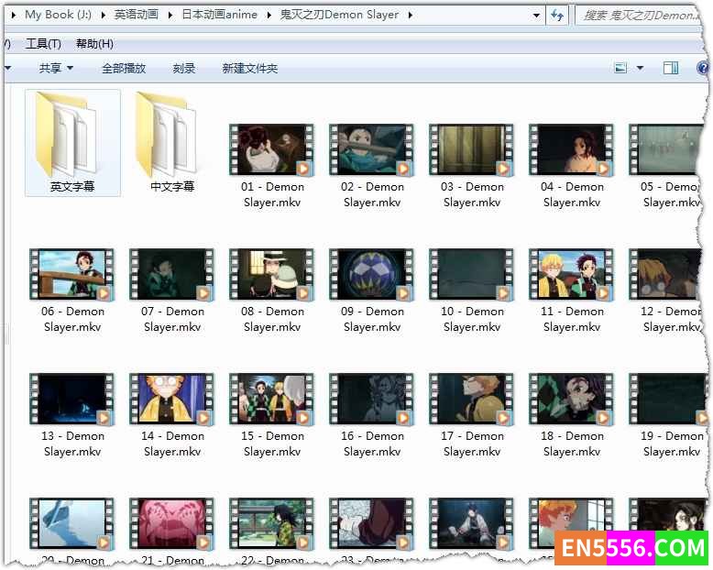Toggle the preview pane icon
This screenshot has height=570, width=713.
(671, 68)
